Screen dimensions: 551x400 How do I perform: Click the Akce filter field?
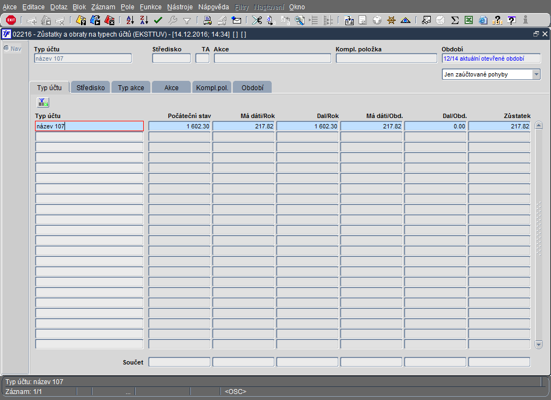point(272,58)
